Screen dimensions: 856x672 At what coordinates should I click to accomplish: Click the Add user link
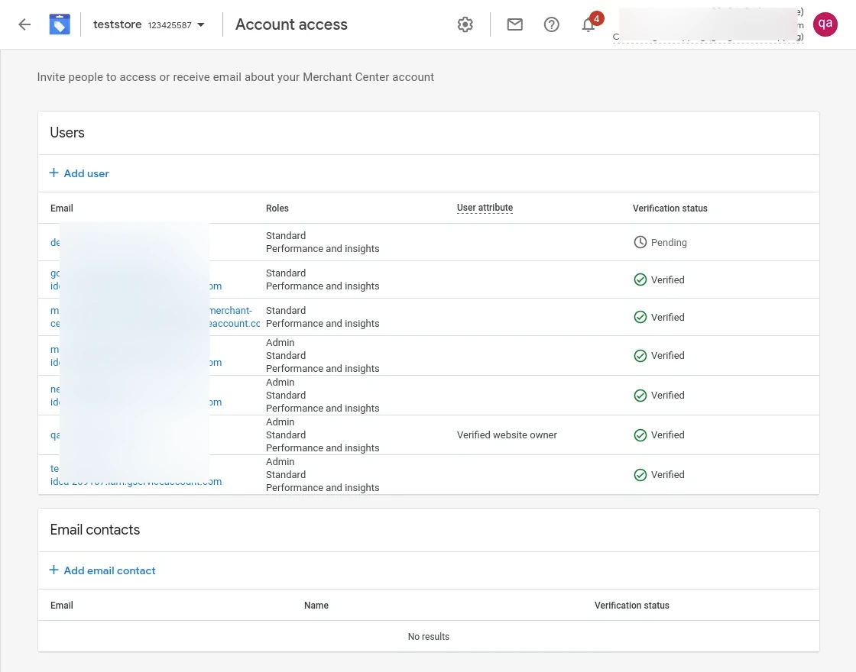86,173
